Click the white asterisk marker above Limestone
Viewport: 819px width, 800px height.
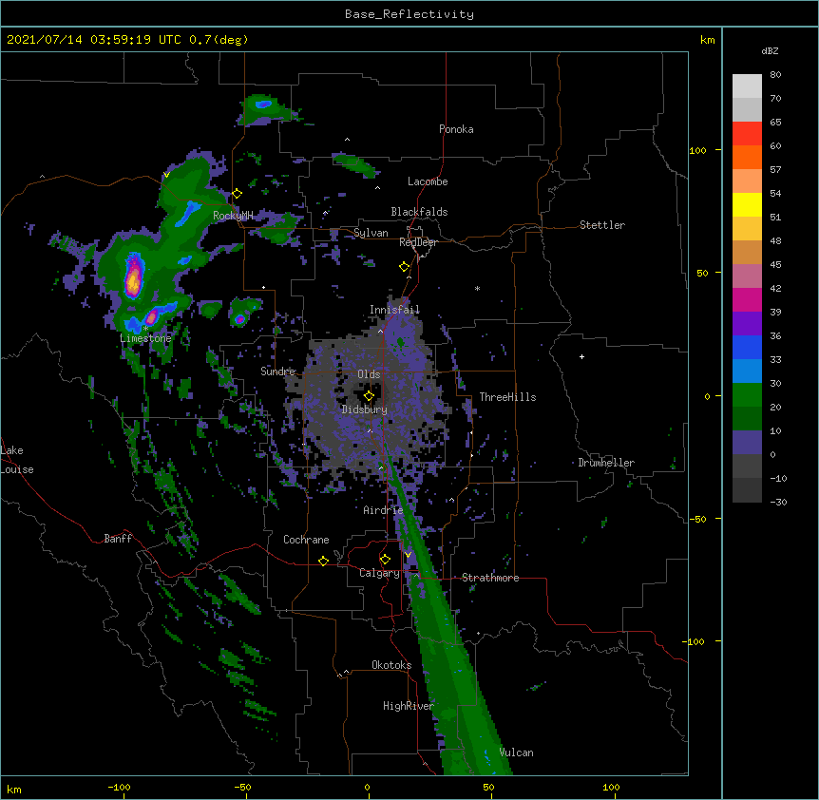(x=145, y=329)
